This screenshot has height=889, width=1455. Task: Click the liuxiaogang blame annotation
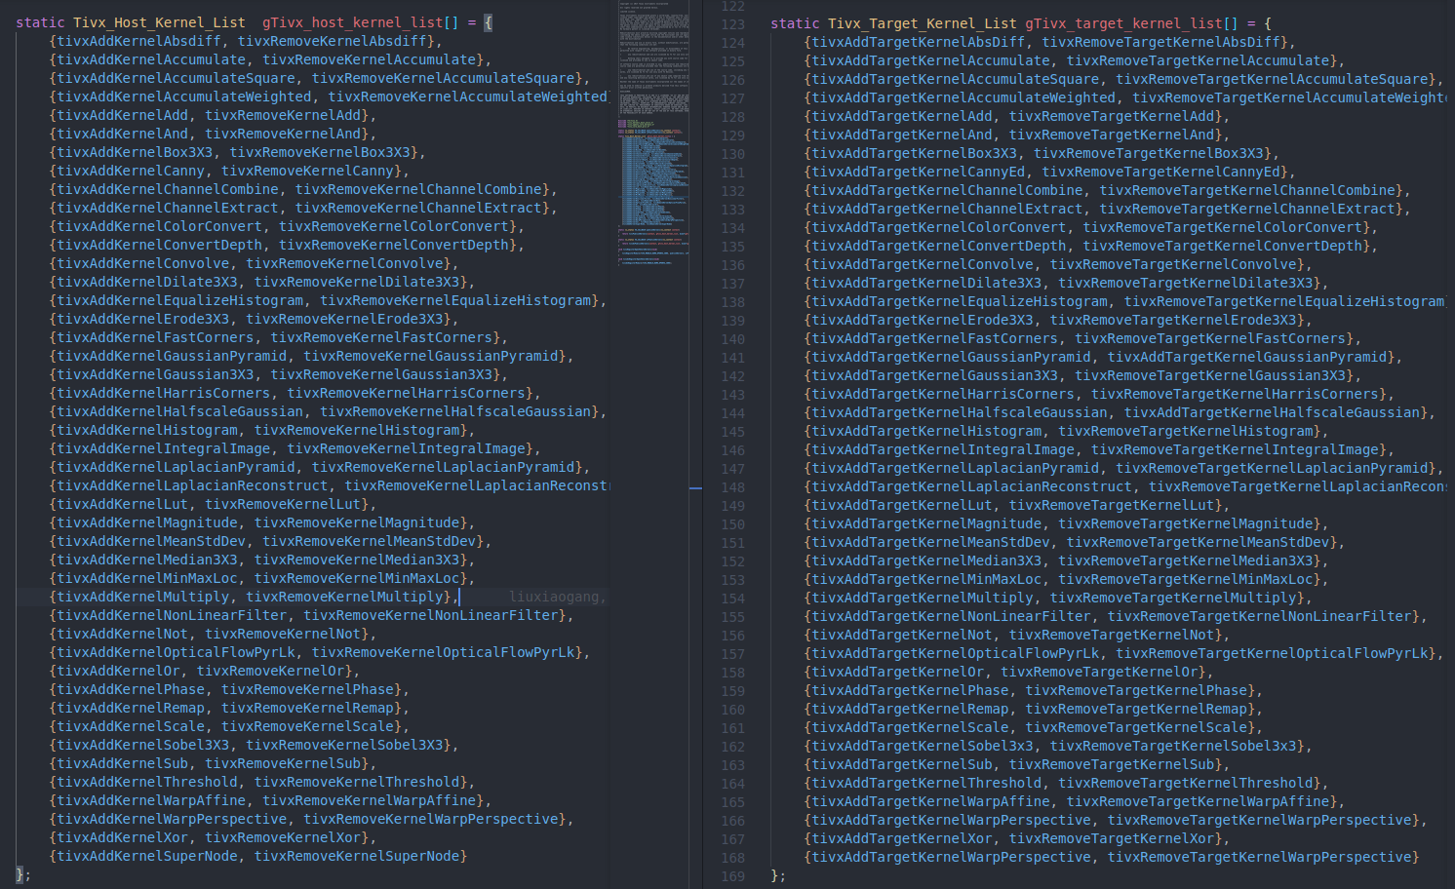(557, 597)
